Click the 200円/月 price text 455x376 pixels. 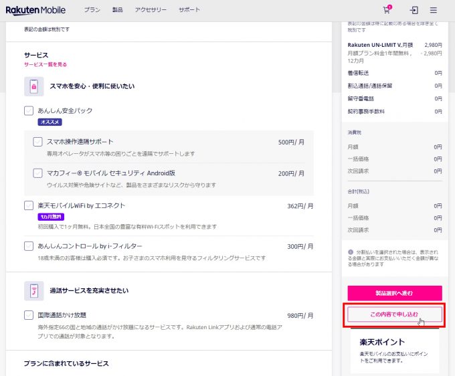point(291,173)
